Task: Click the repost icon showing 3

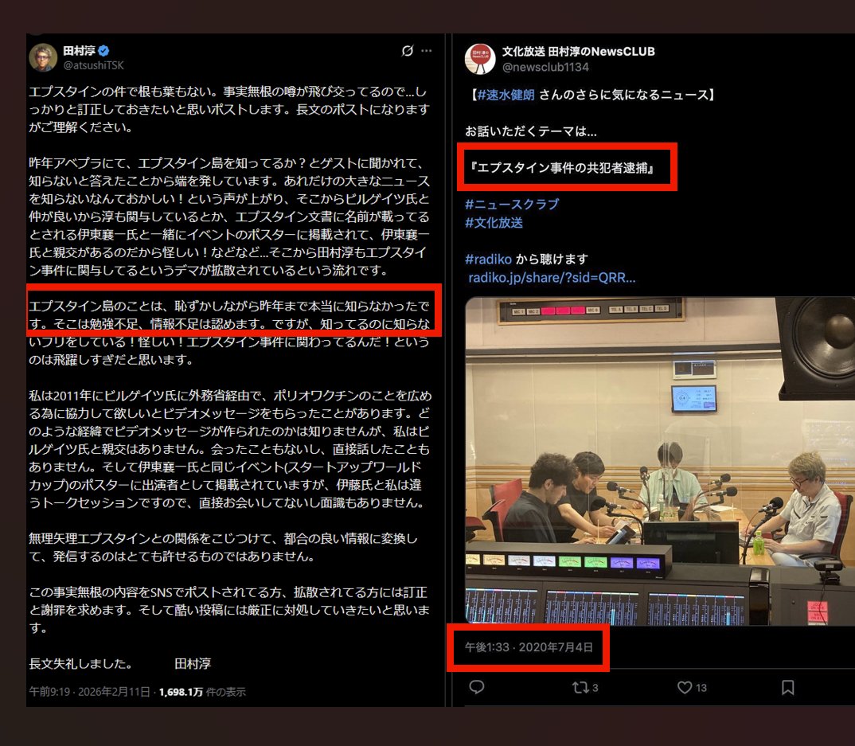Action: coord(581,687)
